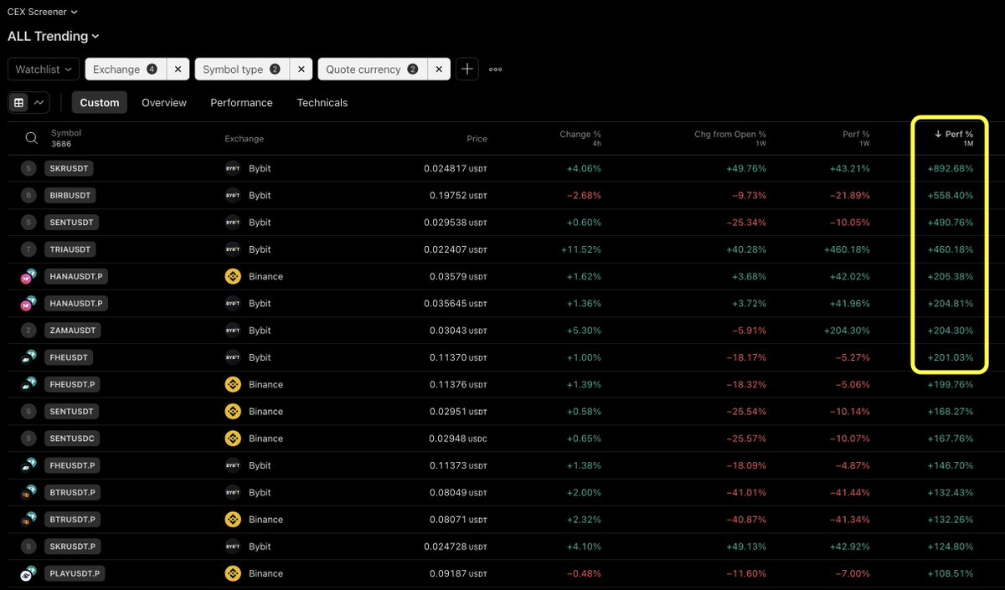This screenshot has height=590, width=1005.
Task: Switch to chart view mode
Action: click(39, 102)
